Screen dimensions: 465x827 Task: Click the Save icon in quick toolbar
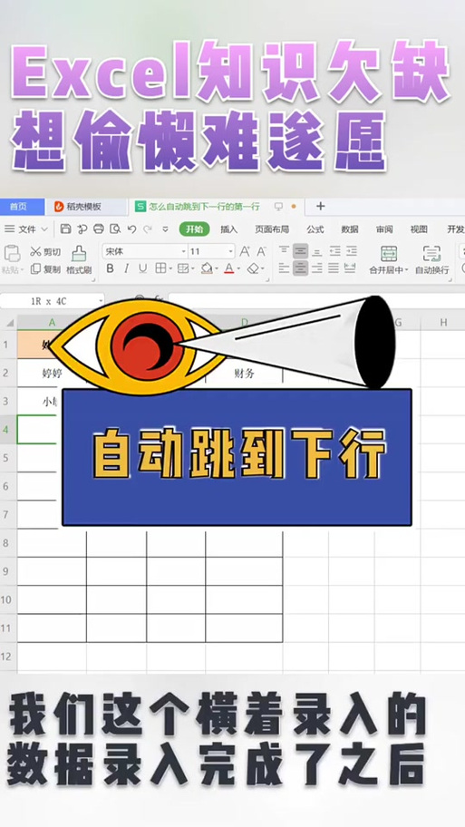[65, 229]
